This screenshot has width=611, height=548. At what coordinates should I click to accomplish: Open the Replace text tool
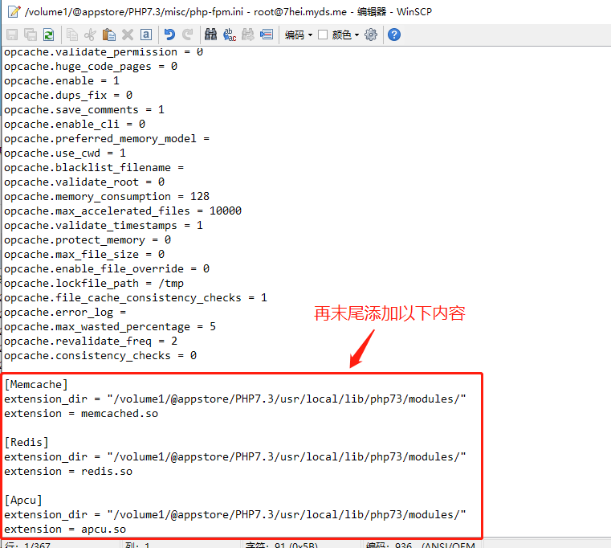click(x=229, y=35)
